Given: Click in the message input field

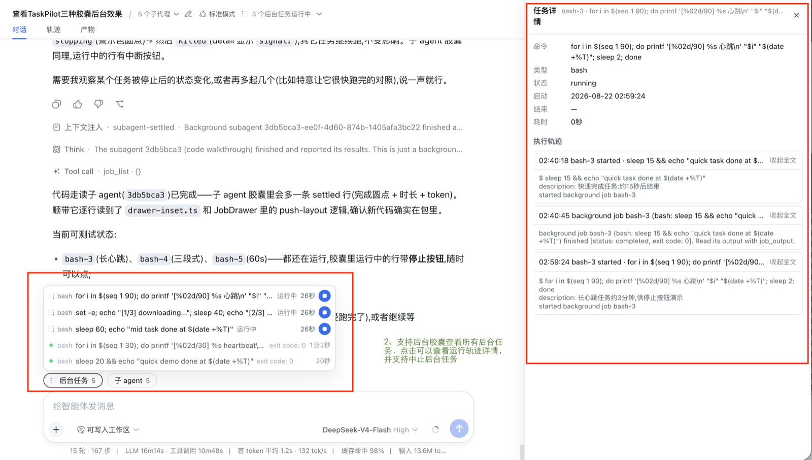Looking at the screenshot, I should tap(258, 406).
